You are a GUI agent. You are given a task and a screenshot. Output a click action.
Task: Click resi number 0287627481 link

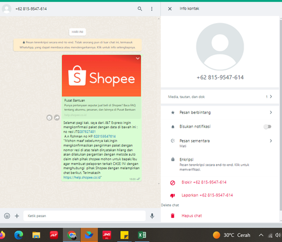pos(87,131)
